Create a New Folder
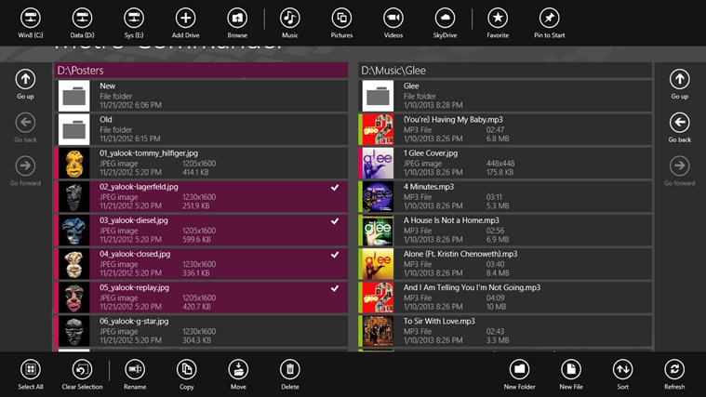This screenshot has height=397, width=706. point(519,369)
